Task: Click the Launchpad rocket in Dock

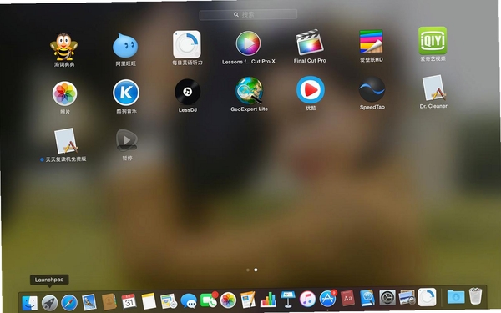Action: coord(49,303)
